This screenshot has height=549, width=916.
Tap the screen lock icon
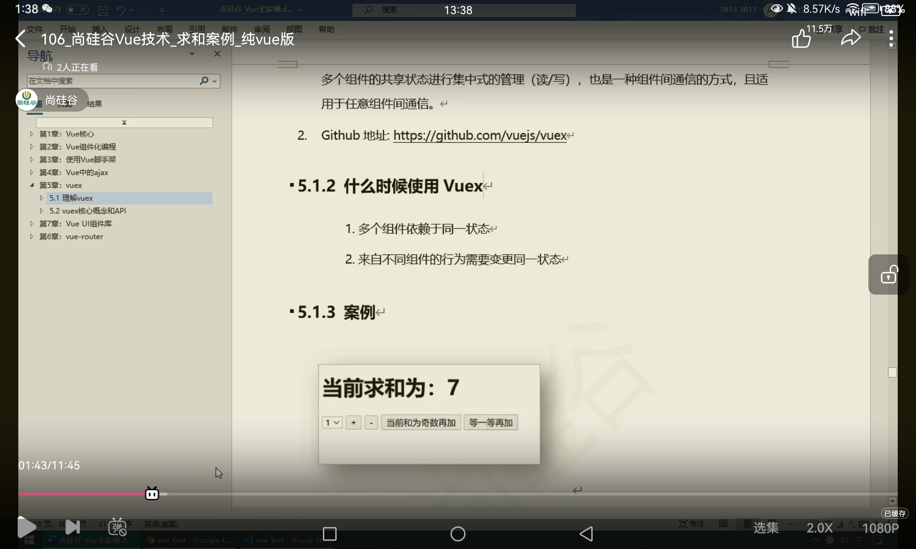point(889,274)
